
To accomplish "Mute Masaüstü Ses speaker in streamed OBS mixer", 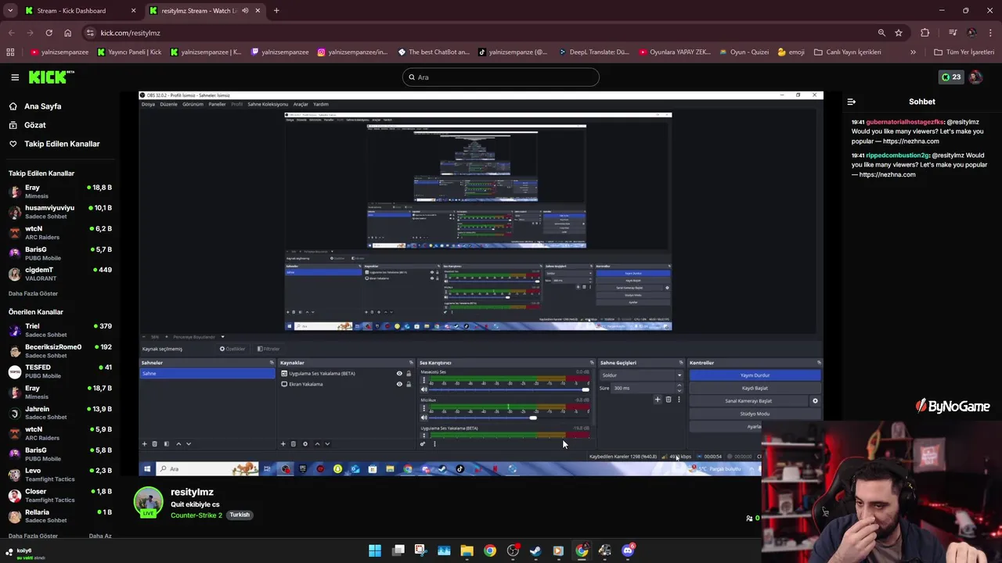I will click(x=424, y=389).
